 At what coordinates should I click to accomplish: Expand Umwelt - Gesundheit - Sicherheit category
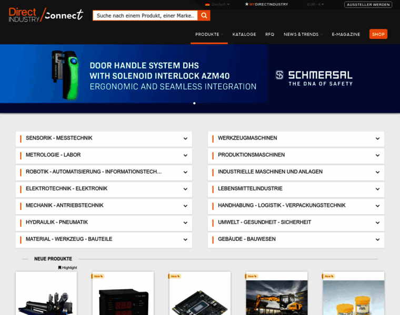(x=296, y=223)
